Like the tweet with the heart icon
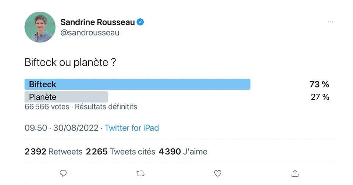Image resolution: width=353 pixels, height=185 pixels. point(218,173)
